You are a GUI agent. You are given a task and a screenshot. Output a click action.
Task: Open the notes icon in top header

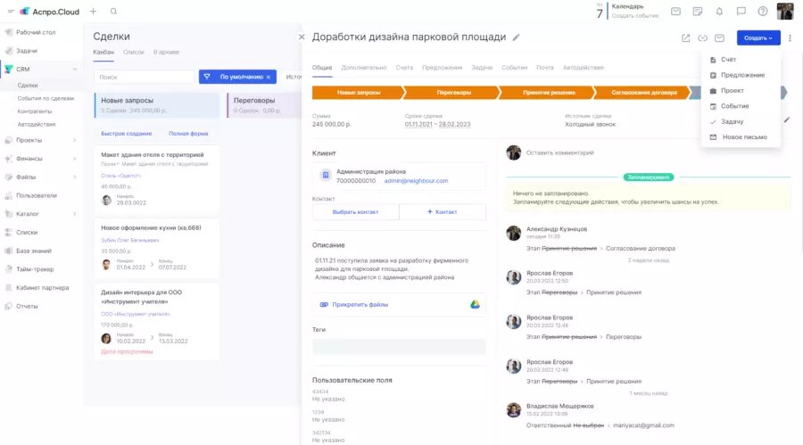[x=698, y=12]
